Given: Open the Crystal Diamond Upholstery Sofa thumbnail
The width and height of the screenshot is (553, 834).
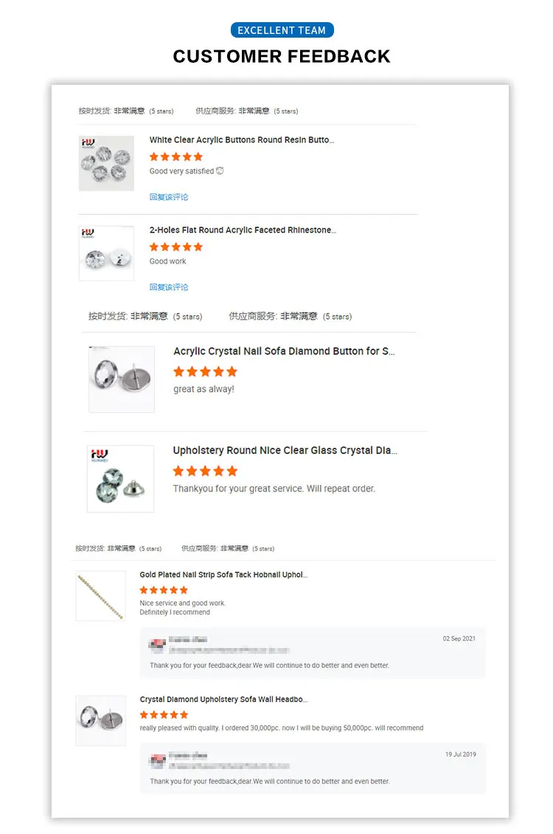Looking at the screenshot, I should [x=101, y=720].
